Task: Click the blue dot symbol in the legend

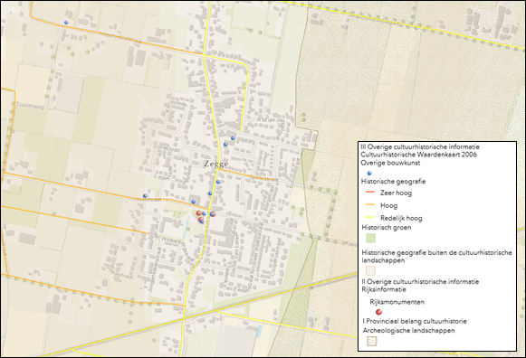Action: 369,174
